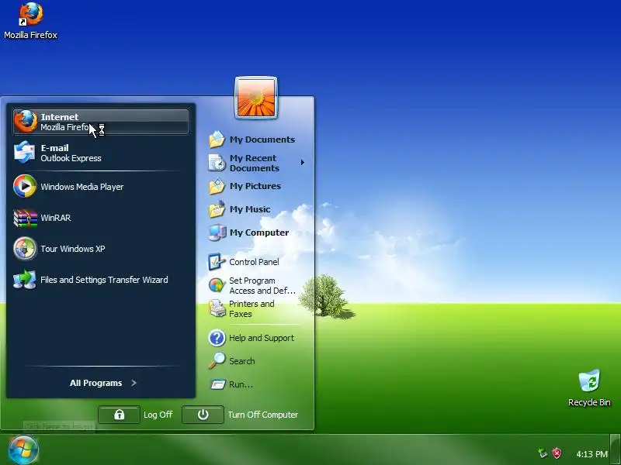Click the My Pictures folder icon

click(217, 186)
